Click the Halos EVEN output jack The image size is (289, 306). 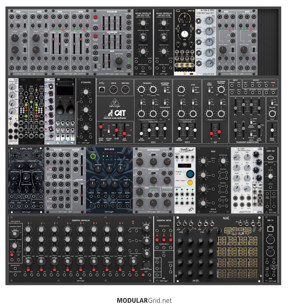pos(41,206)
